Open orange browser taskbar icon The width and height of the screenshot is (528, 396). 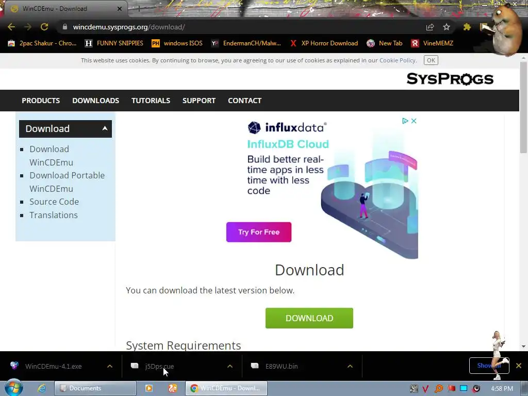point(173,388)
